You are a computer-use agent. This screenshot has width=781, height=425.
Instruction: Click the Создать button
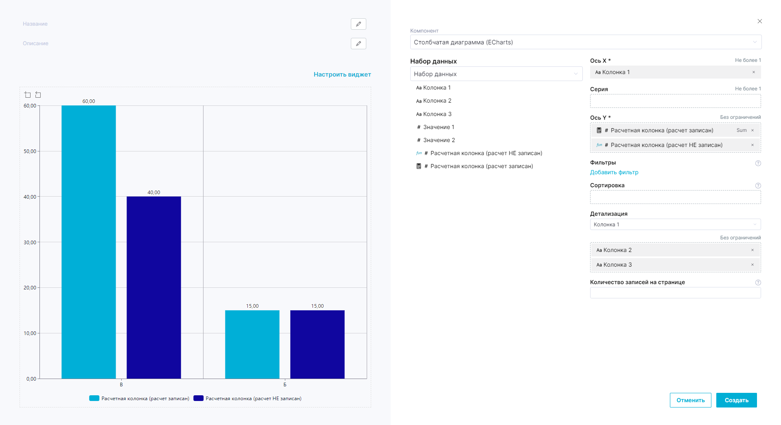click(x=736, y=400)
